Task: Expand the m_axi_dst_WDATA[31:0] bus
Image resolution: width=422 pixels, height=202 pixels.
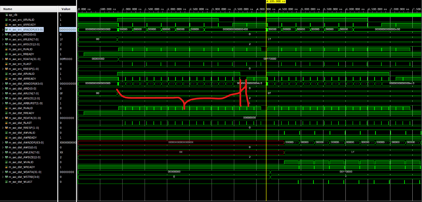Action: pyautogui.click(x=3, y=172)
